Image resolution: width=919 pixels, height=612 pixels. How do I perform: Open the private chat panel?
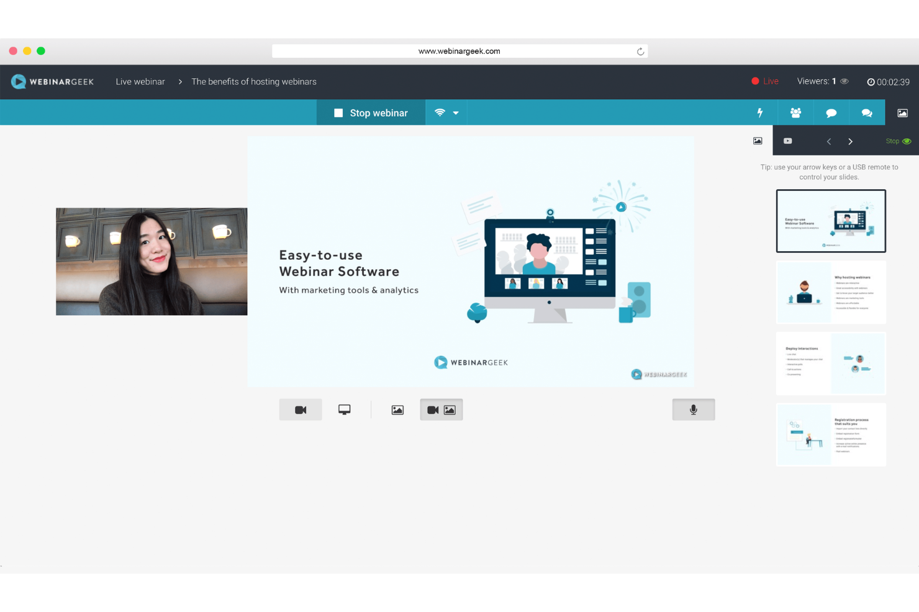coord(867,112)
